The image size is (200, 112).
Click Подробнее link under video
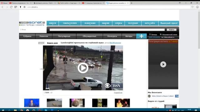coord(118,93)
